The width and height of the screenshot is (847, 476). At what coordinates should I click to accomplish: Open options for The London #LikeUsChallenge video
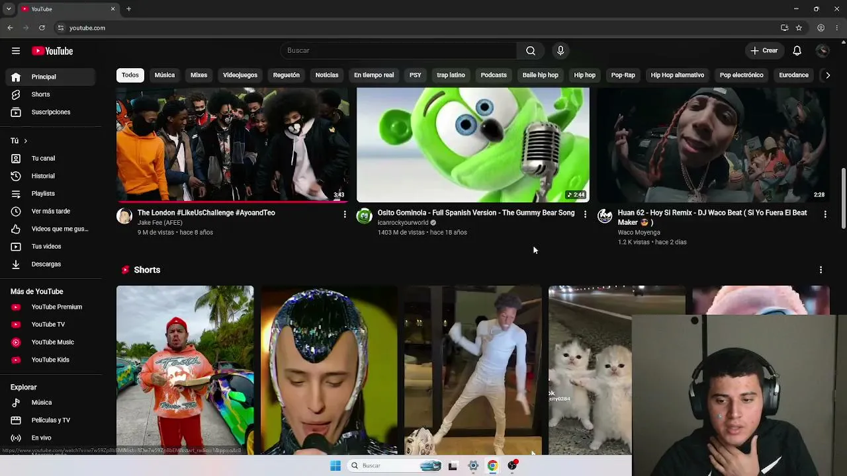344,214
